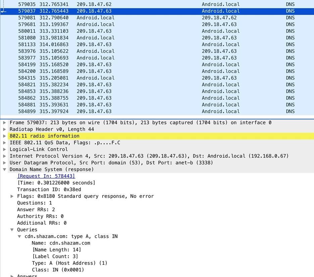The height and width of the screenshot is (277, 314).
Task: Collapse the Domain Name System section
Action: click(4, 169)
